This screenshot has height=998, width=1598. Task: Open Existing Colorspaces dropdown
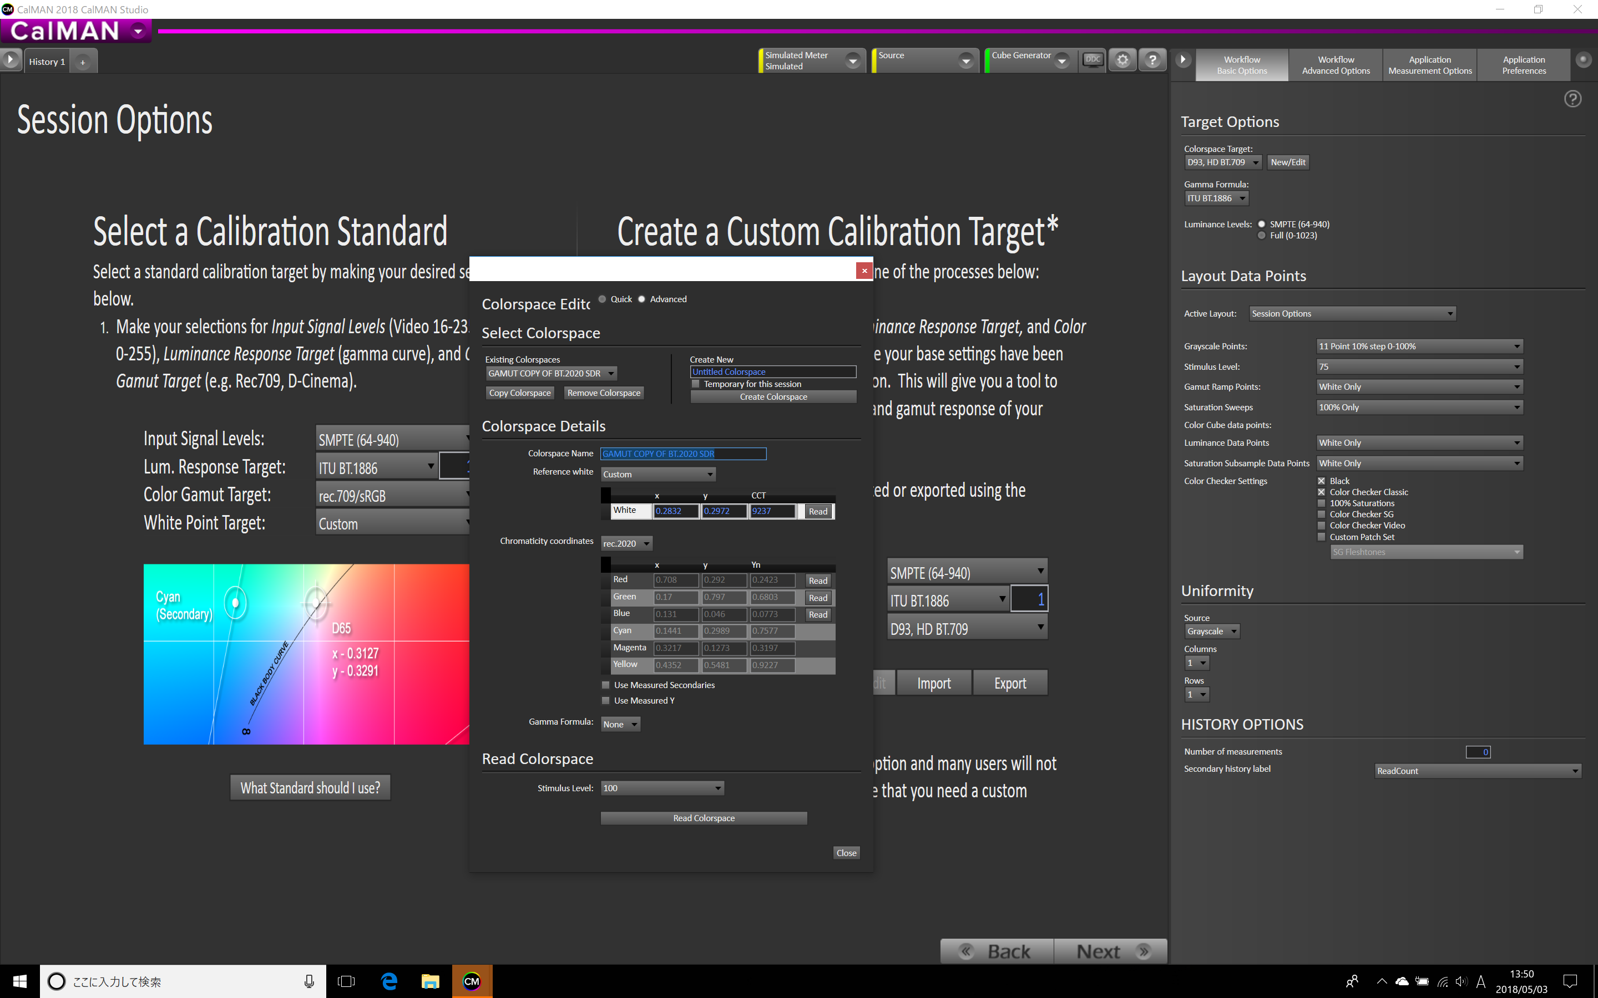[x=552, y=373]
